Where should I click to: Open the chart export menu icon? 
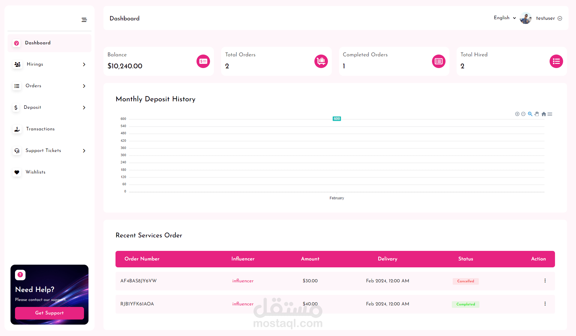click(550, 114)
